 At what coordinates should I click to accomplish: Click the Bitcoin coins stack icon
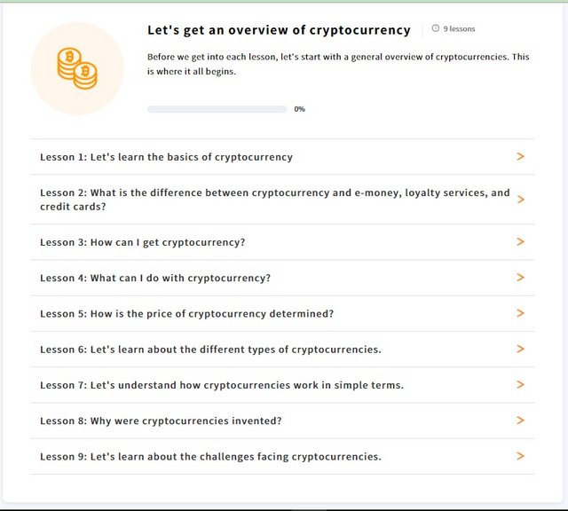point(77,68)
